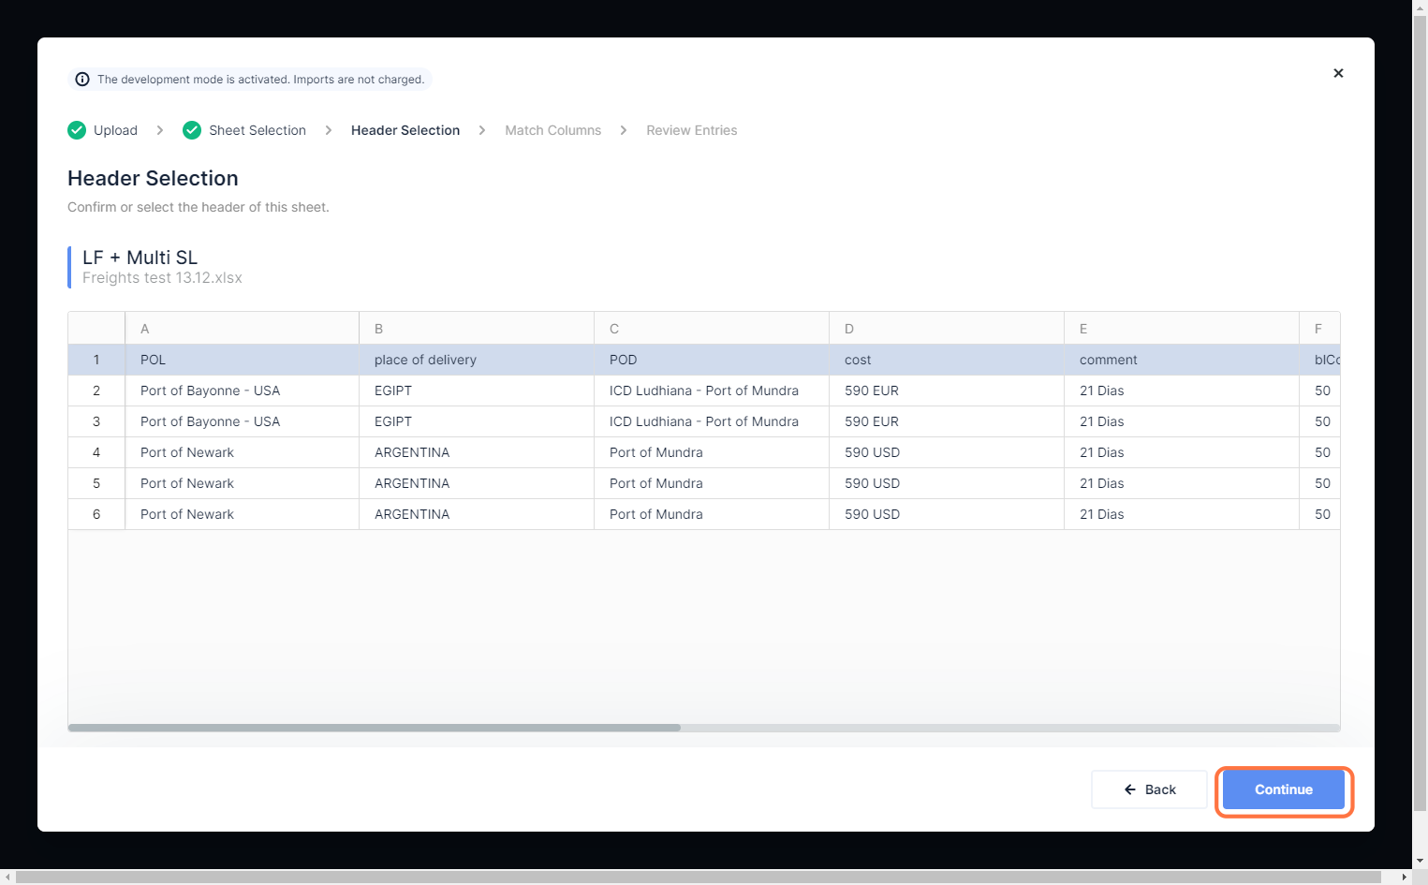Viewport: 1428px width, 885px height.
Task: Click the browser's bottom horizontal scrollbar
Action: (x=699, y=877)
